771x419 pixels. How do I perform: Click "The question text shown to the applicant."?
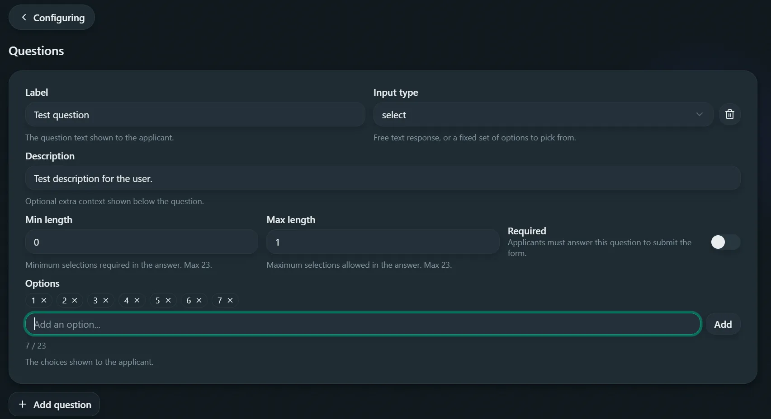(x=99, y=138)
